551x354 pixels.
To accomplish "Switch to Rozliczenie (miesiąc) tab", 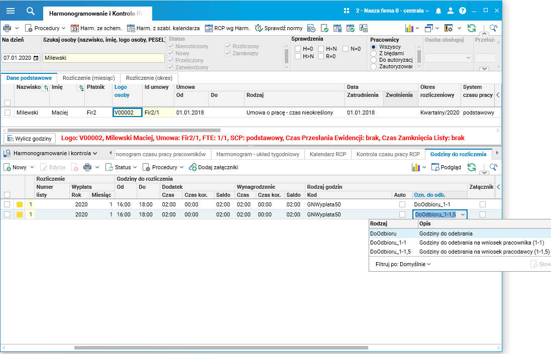I will tap(88, 78).
